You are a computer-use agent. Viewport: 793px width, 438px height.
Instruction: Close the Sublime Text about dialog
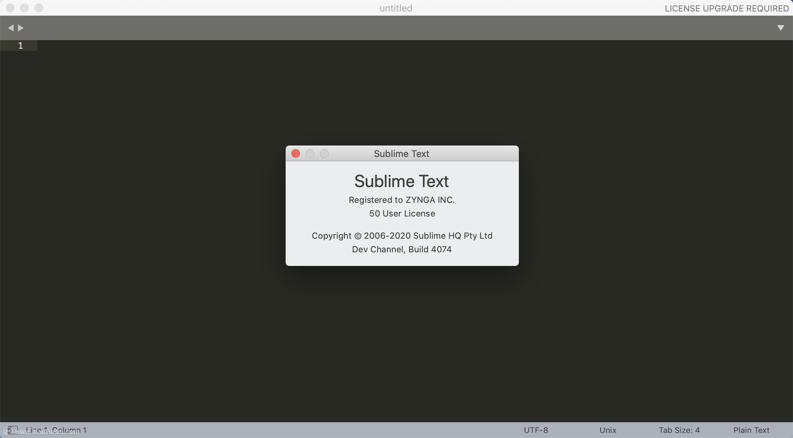tap(296, 153)
